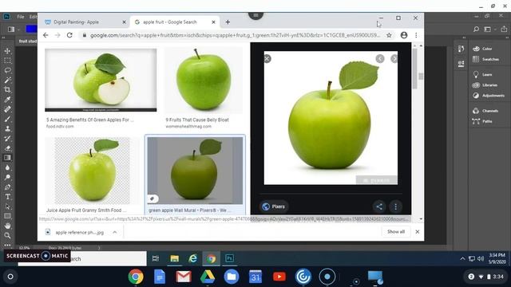The image size is (511, 287).
Task: Select the Brush tool
Action: pos(7,119)
